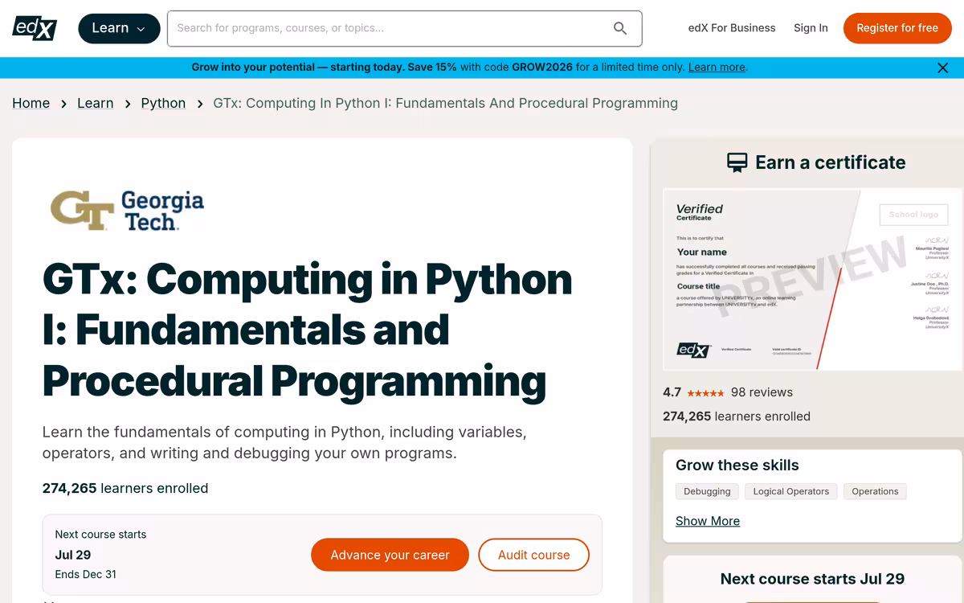Expand skills with Show More
Screen dimensions: 964x603
coord(708,521)
